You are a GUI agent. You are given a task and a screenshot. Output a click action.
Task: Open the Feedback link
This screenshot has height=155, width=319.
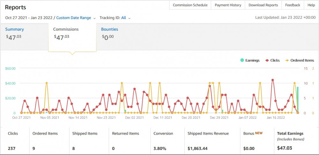(x=293, y=5)
